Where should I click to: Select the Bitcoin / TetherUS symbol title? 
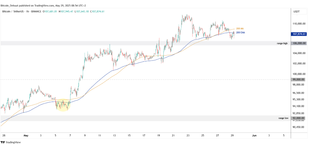tap(12, 12)
